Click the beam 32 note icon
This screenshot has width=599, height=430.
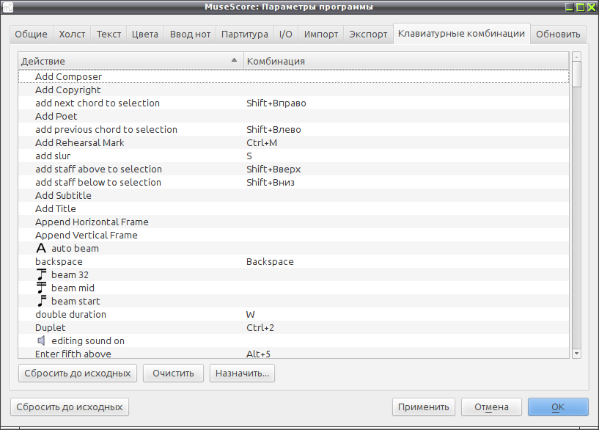(x=41, y=275)
